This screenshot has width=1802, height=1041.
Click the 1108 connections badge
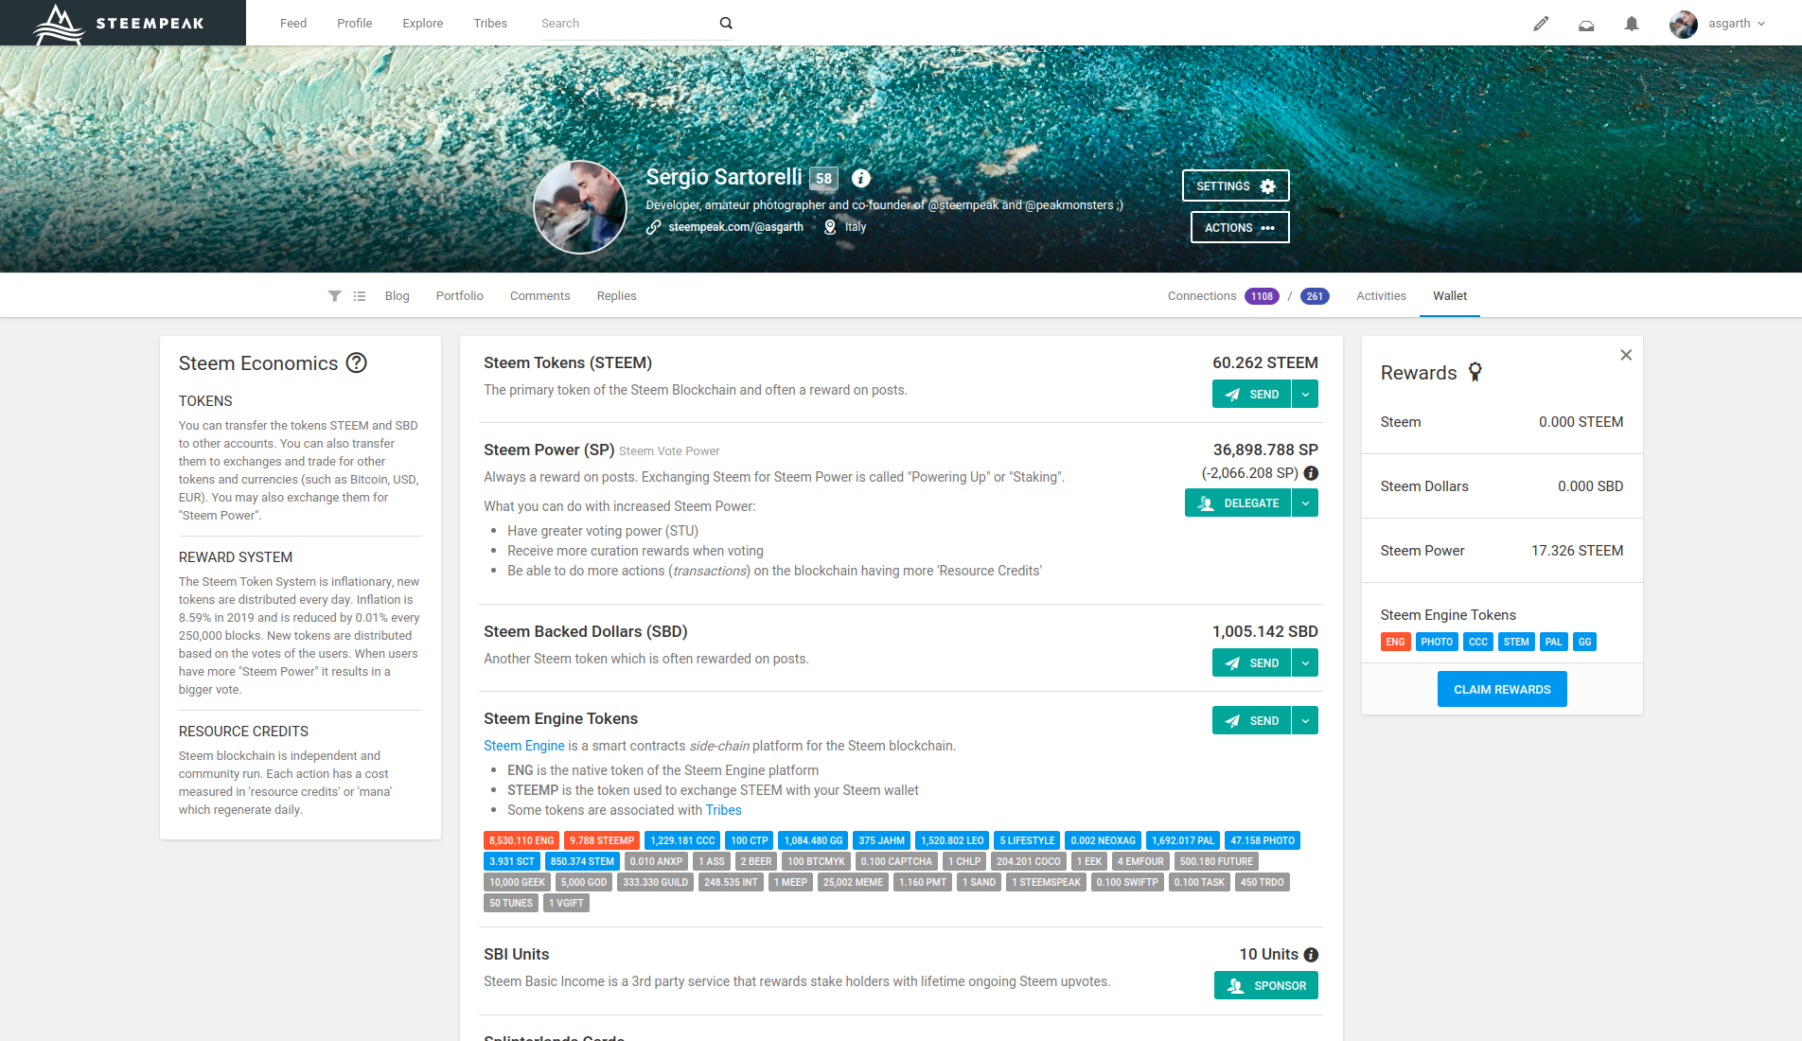tap(1262, 296)
